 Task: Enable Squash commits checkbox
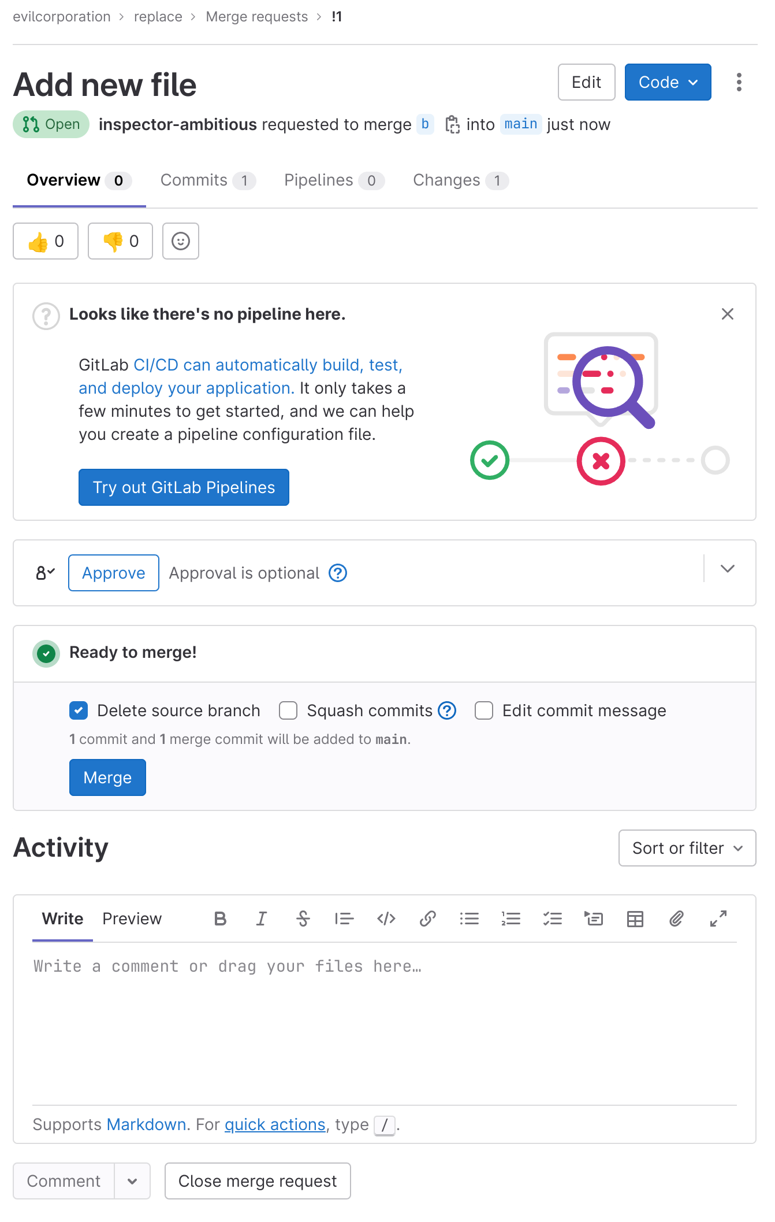tap(288, 710)
